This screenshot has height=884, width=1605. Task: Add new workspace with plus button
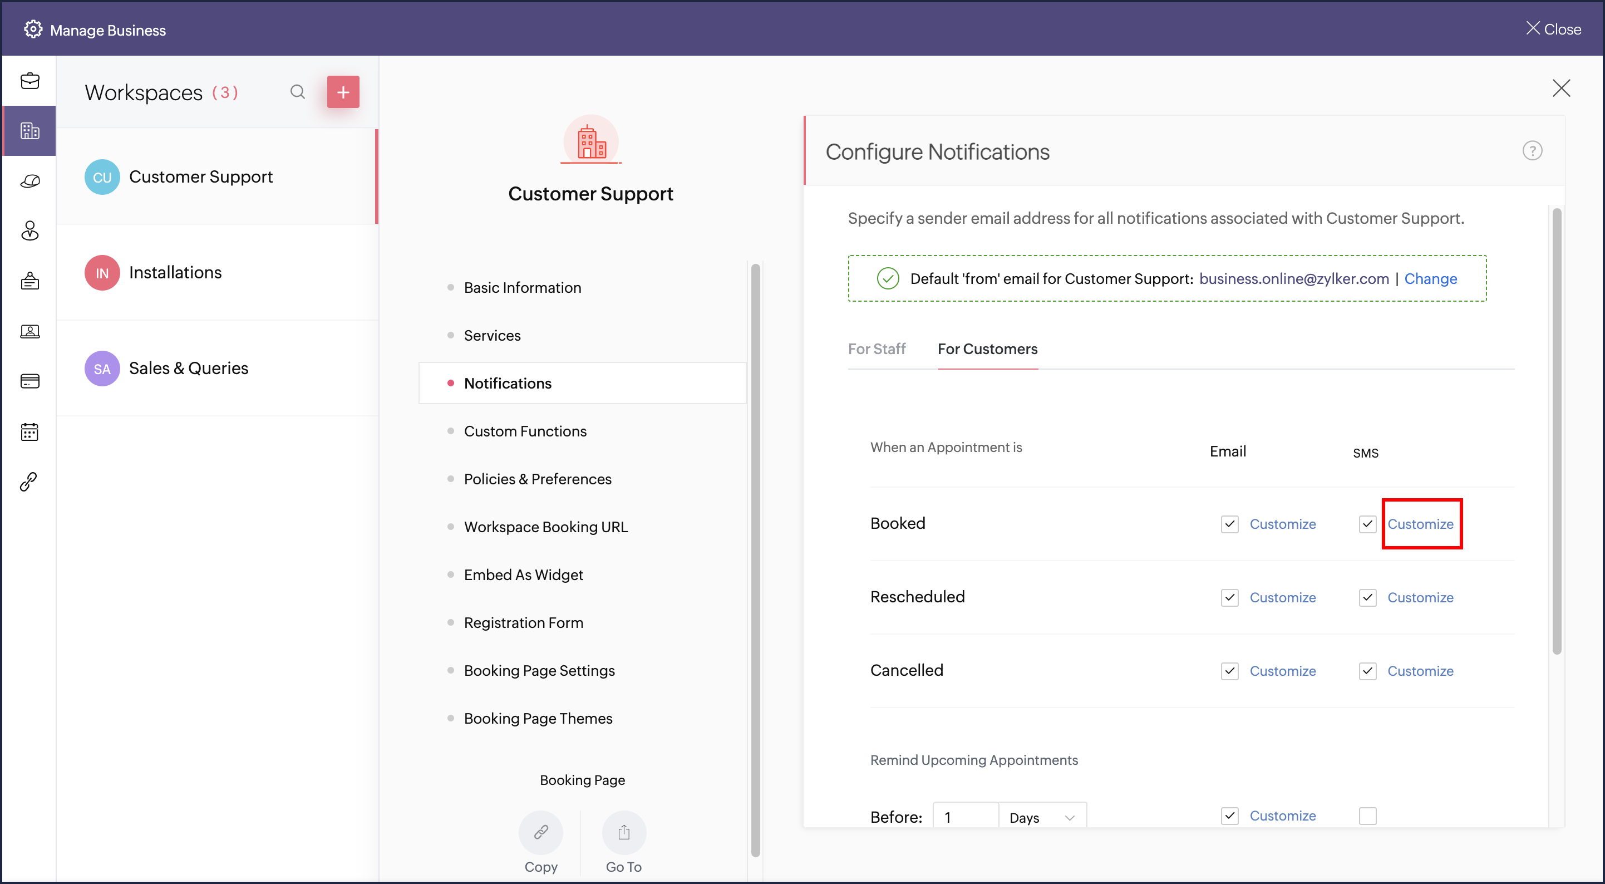coord(343,92)
